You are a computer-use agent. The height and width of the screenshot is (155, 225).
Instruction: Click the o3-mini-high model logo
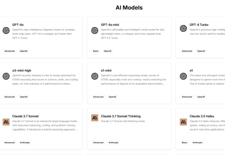coord(6,76)
